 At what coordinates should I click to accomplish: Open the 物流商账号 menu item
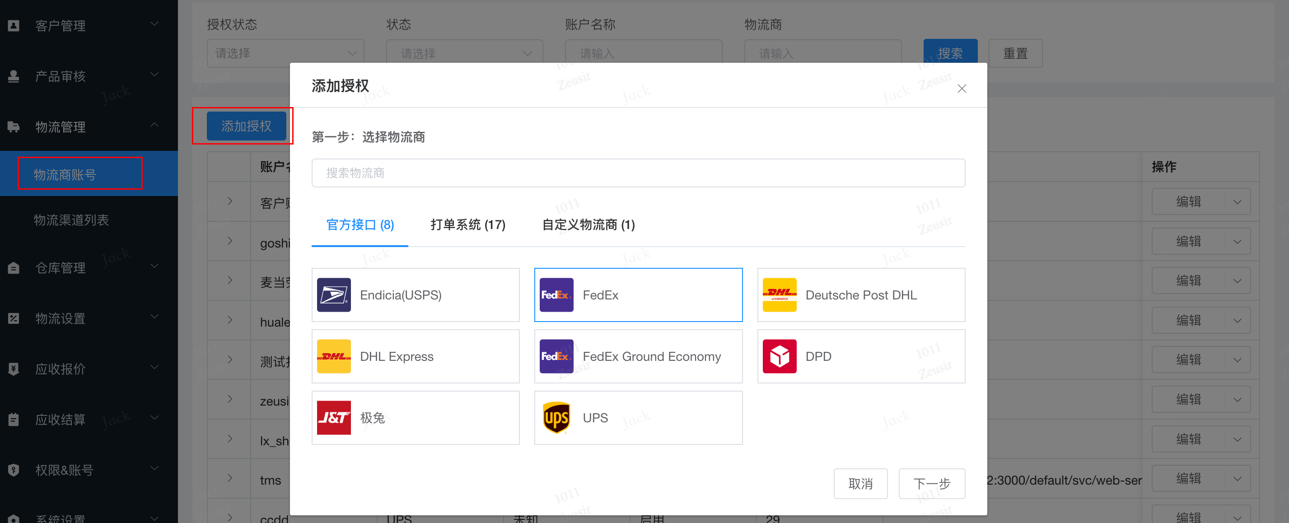89,174
